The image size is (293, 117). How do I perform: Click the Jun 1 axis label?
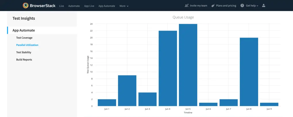(107, 109)
